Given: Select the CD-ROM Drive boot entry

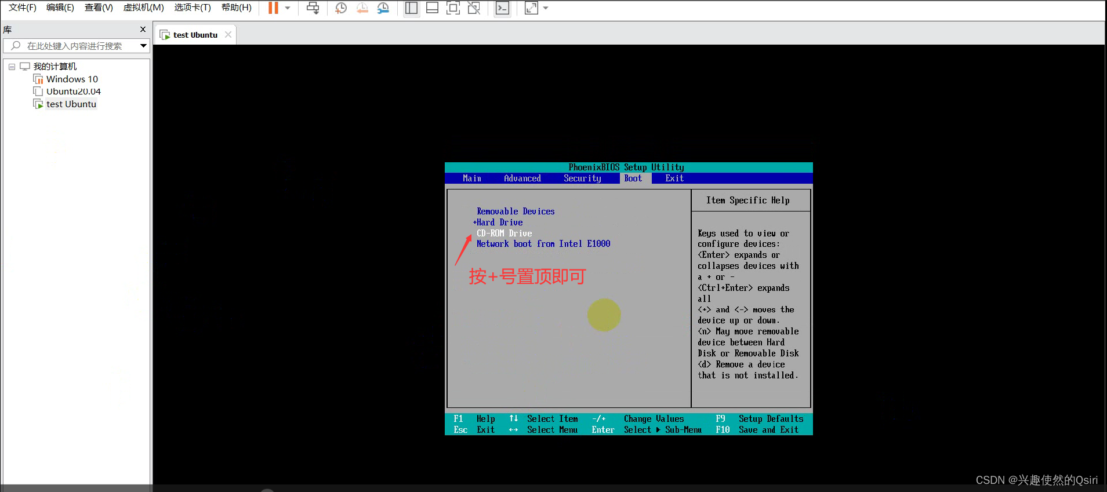Looking at the screenshot, I should 504,234.
